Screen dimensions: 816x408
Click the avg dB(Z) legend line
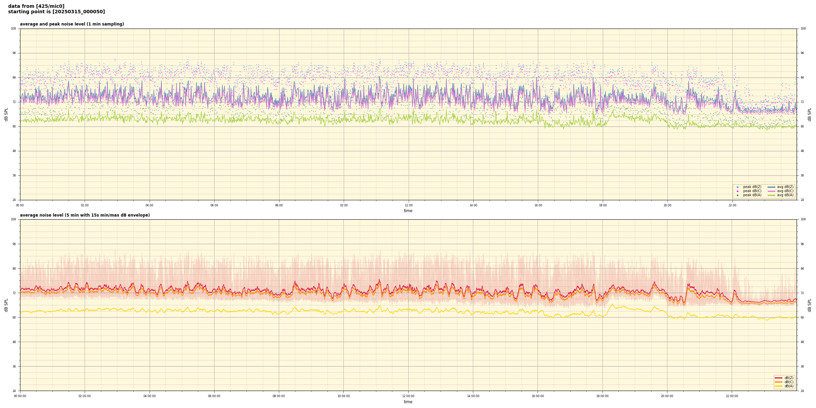click(x=771, y=187)
